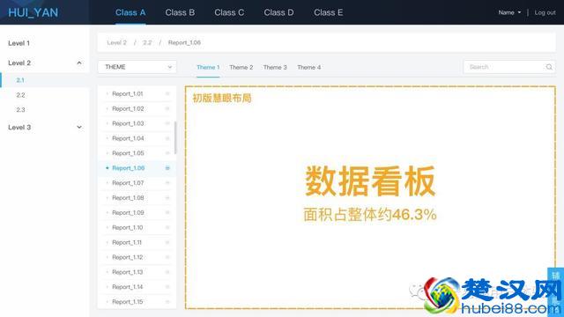
Task: Open Report_1.04 in list
Action: coord(128,138)
